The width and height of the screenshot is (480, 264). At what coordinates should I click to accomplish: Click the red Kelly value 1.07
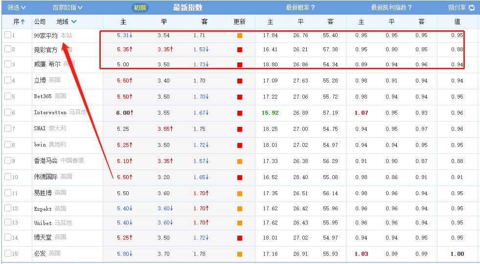(361, 113)
